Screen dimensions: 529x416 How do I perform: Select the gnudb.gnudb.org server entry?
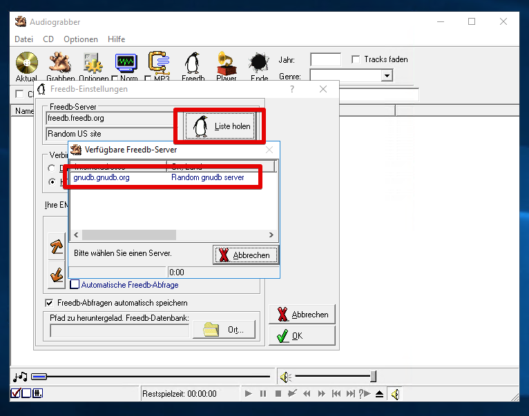pyautogui.click(x=102, y=177)
